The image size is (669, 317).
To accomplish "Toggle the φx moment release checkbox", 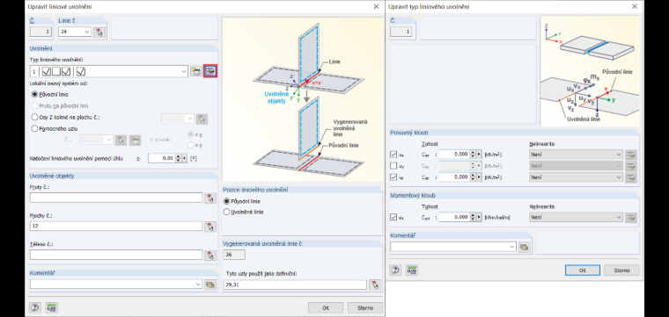I will click(393, 217).
